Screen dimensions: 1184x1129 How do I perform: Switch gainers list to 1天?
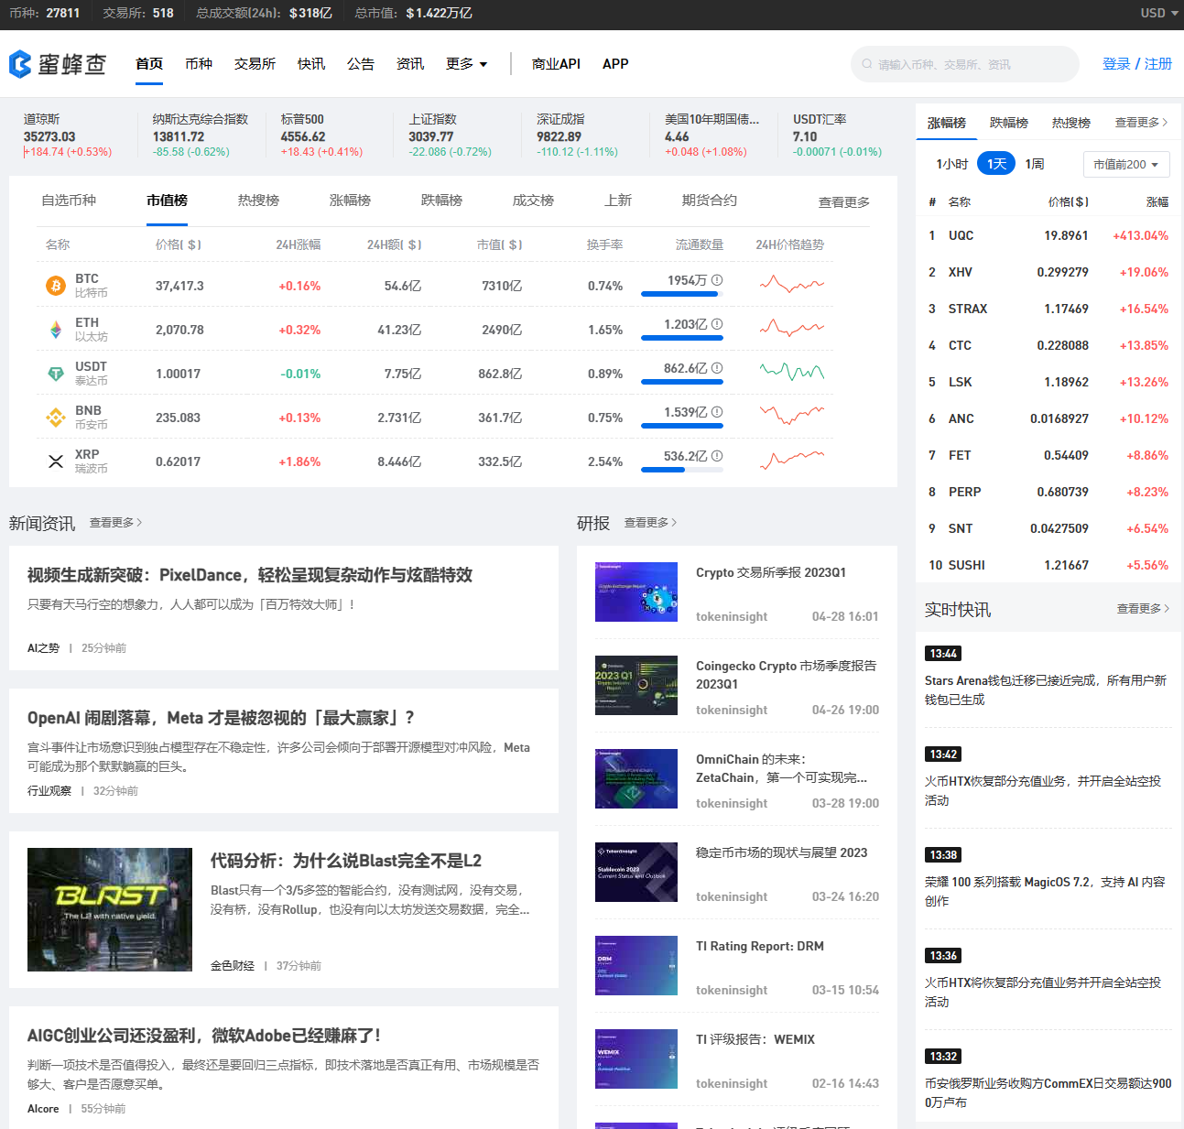coord(996,164)
